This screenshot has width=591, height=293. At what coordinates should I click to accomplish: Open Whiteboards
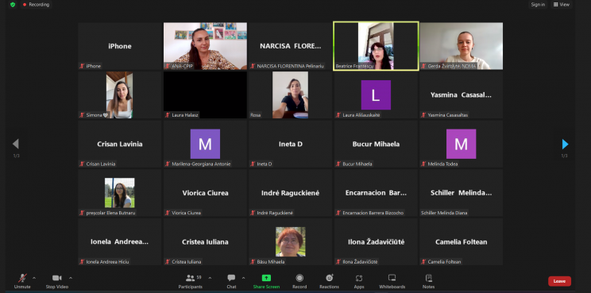(x=392, y=281)
